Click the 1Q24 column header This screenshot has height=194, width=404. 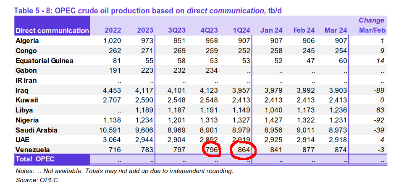pyautogui.click(x=241, y=31)
